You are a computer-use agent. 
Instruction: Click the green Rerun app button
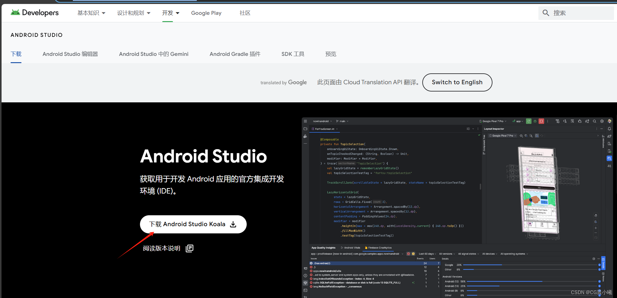pyautogui.click(x=529, y=121)
